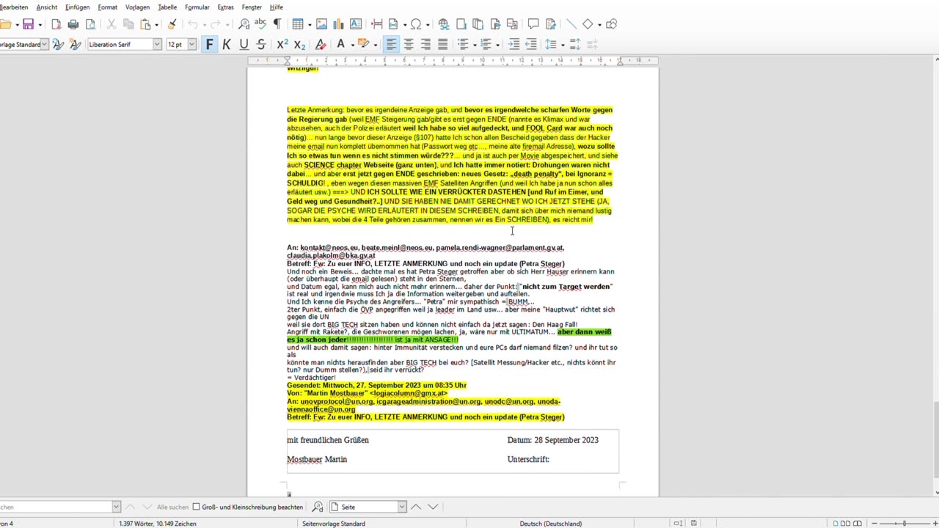Insert a basic diamond shape
The width and height of the screenshot is (939, 528).
(588, 24)
